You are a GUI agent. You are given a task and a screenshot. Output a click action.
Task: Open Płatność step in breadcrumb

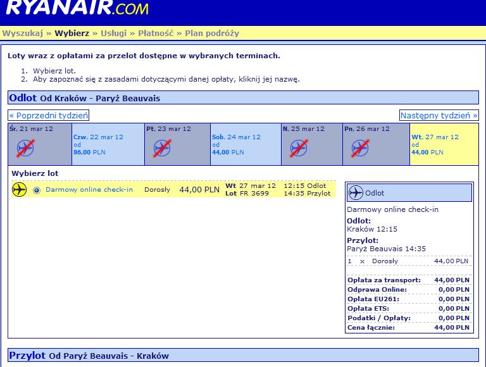156,33
